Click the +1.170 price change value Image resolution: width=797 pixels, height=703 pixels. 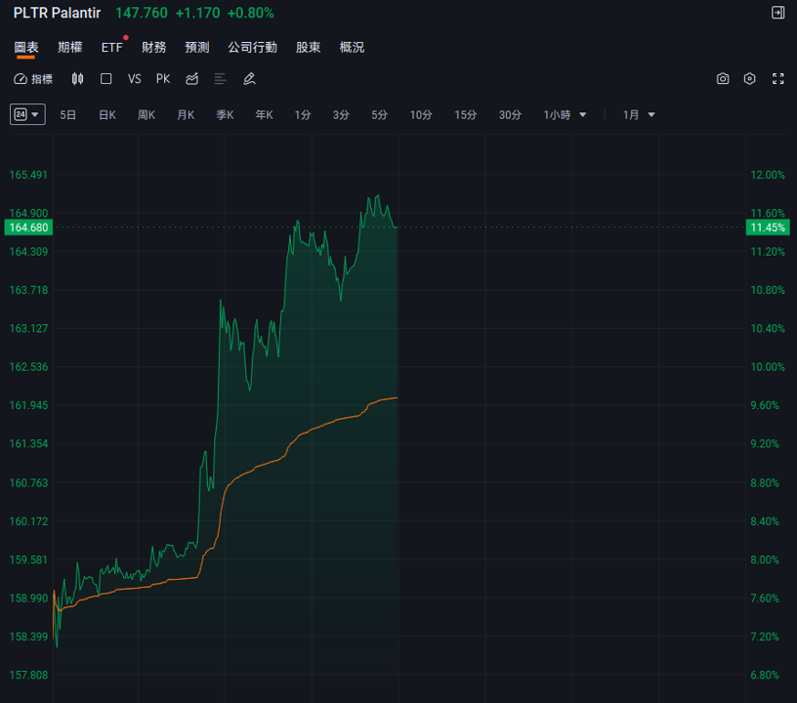point(197,13)
